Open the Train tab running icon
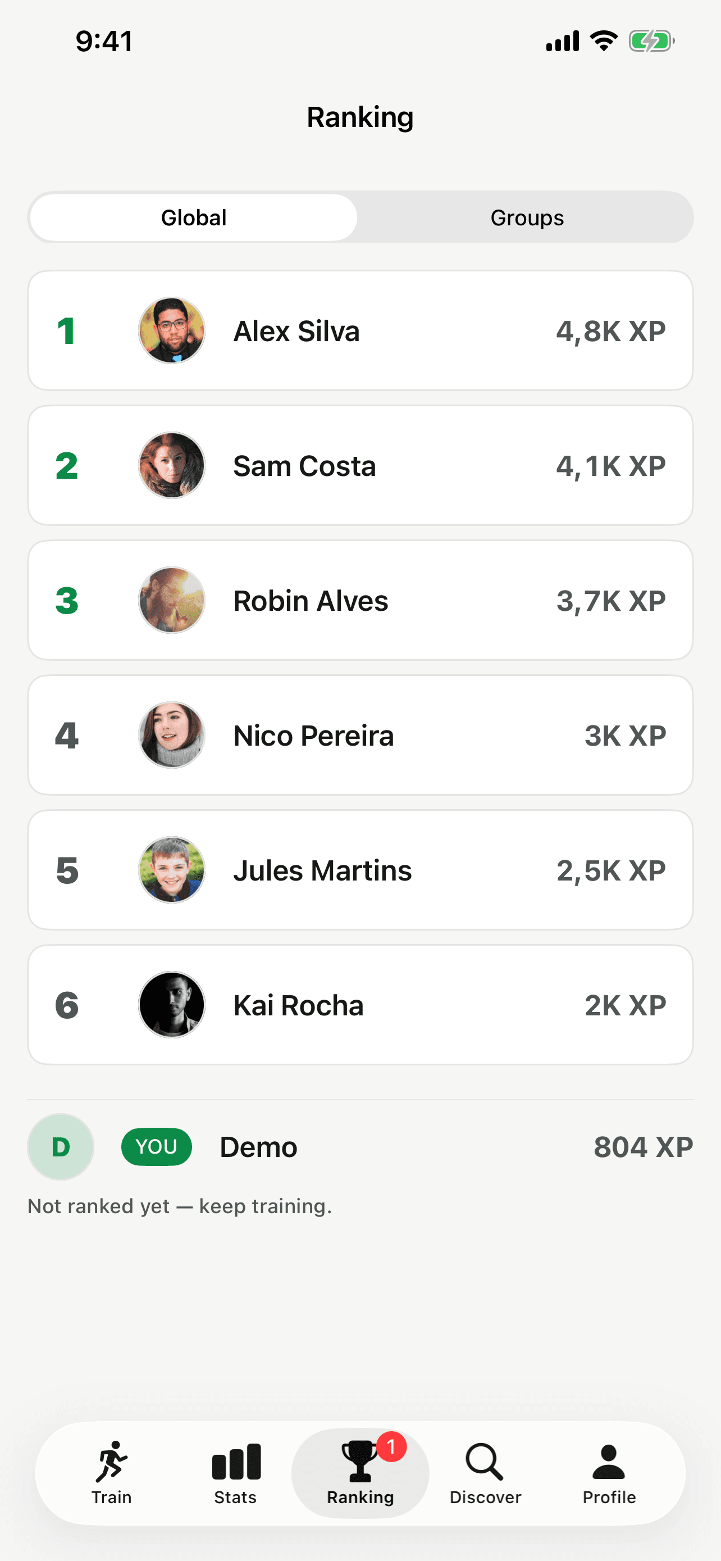This screenshot has height=1561, width=721. point(111,1462)
